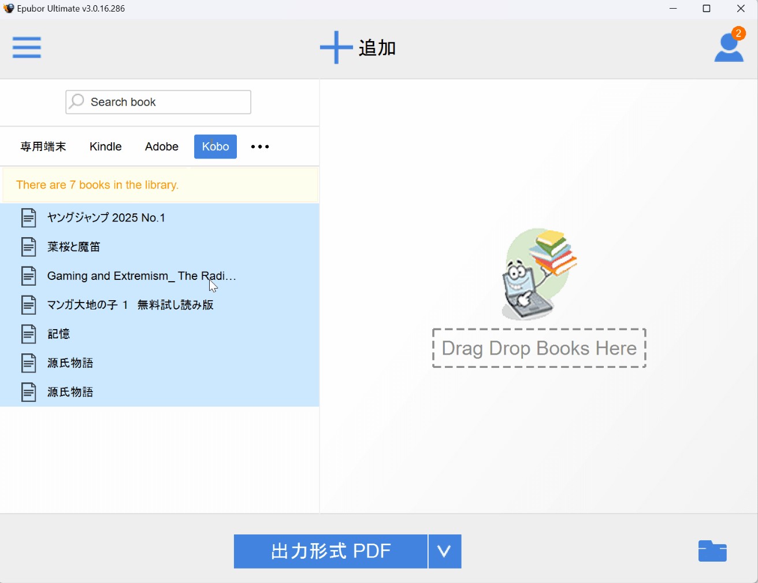The image size is (758, 583).
Task: Click document icon beside ヤングジャンプ 2025 No.1
Action: point(29,218)
